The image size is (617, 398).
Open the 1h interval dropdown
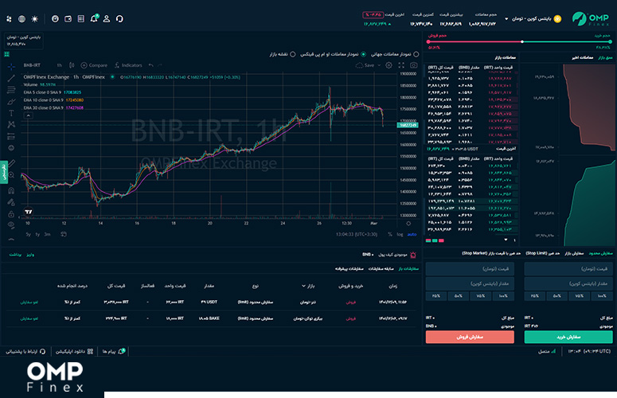click(60, 65)
